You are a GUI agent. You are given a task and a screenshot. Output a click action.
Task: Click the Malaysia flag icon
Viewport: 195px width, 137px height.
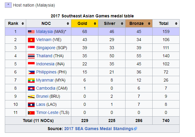pyautogui.click(x=31, y=31)
